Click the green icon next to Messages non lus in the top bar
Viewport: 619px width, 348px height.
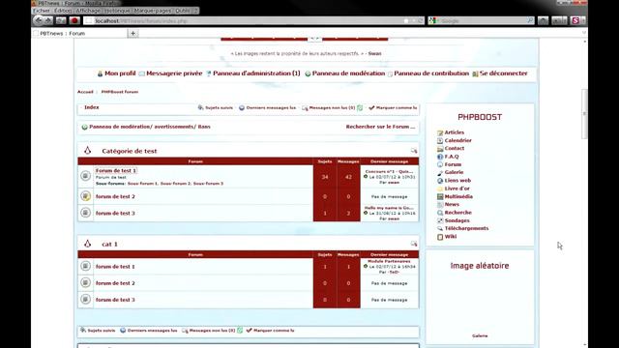[x=360, y=107]
